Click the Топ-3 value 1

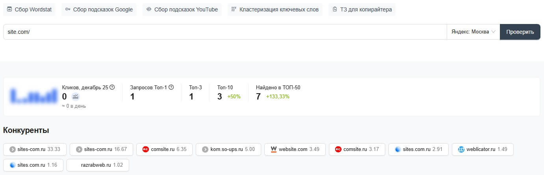coord(191,96)
